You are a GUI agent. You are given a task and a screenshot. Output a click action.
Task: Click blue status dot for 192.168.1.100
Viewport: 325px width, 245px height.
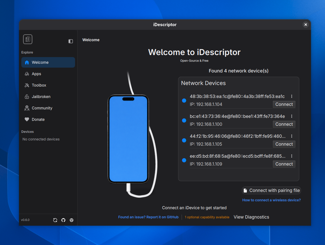tap(184, 121)
